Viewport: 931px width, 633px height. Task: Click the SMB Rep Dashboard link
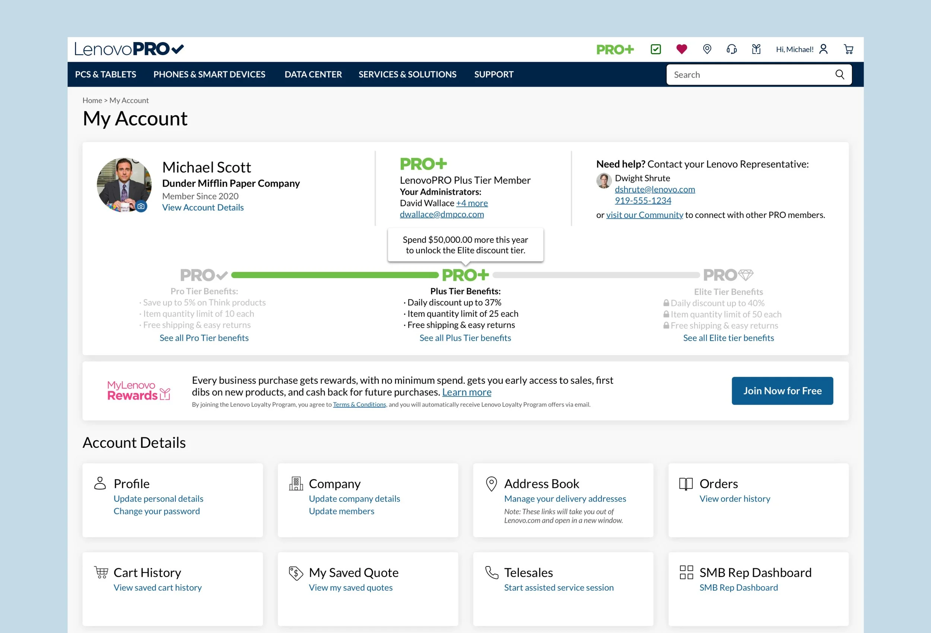click(x=738, y=587)
